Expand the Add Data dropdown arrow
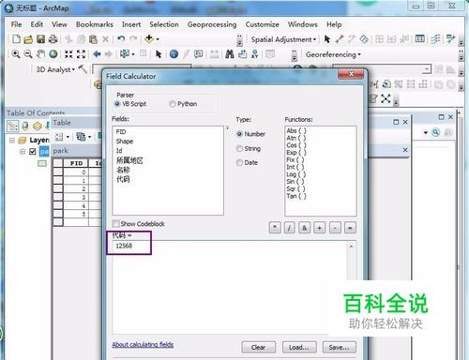The height and width of the screenshot is (360, 469). pos(158,39)
